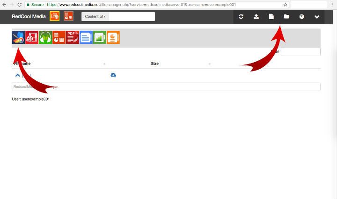The width and height of the screenshot is (337, 199).
Task: Bookmark the page with the star icon
Action: coord(286,4)
